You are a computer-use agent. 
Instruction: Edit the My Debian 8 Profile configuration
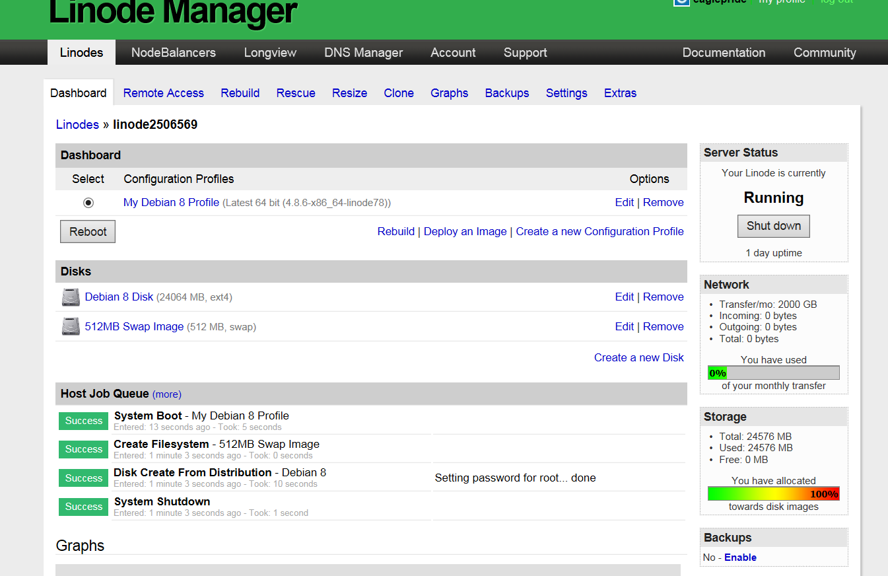(x=625, y=203)
